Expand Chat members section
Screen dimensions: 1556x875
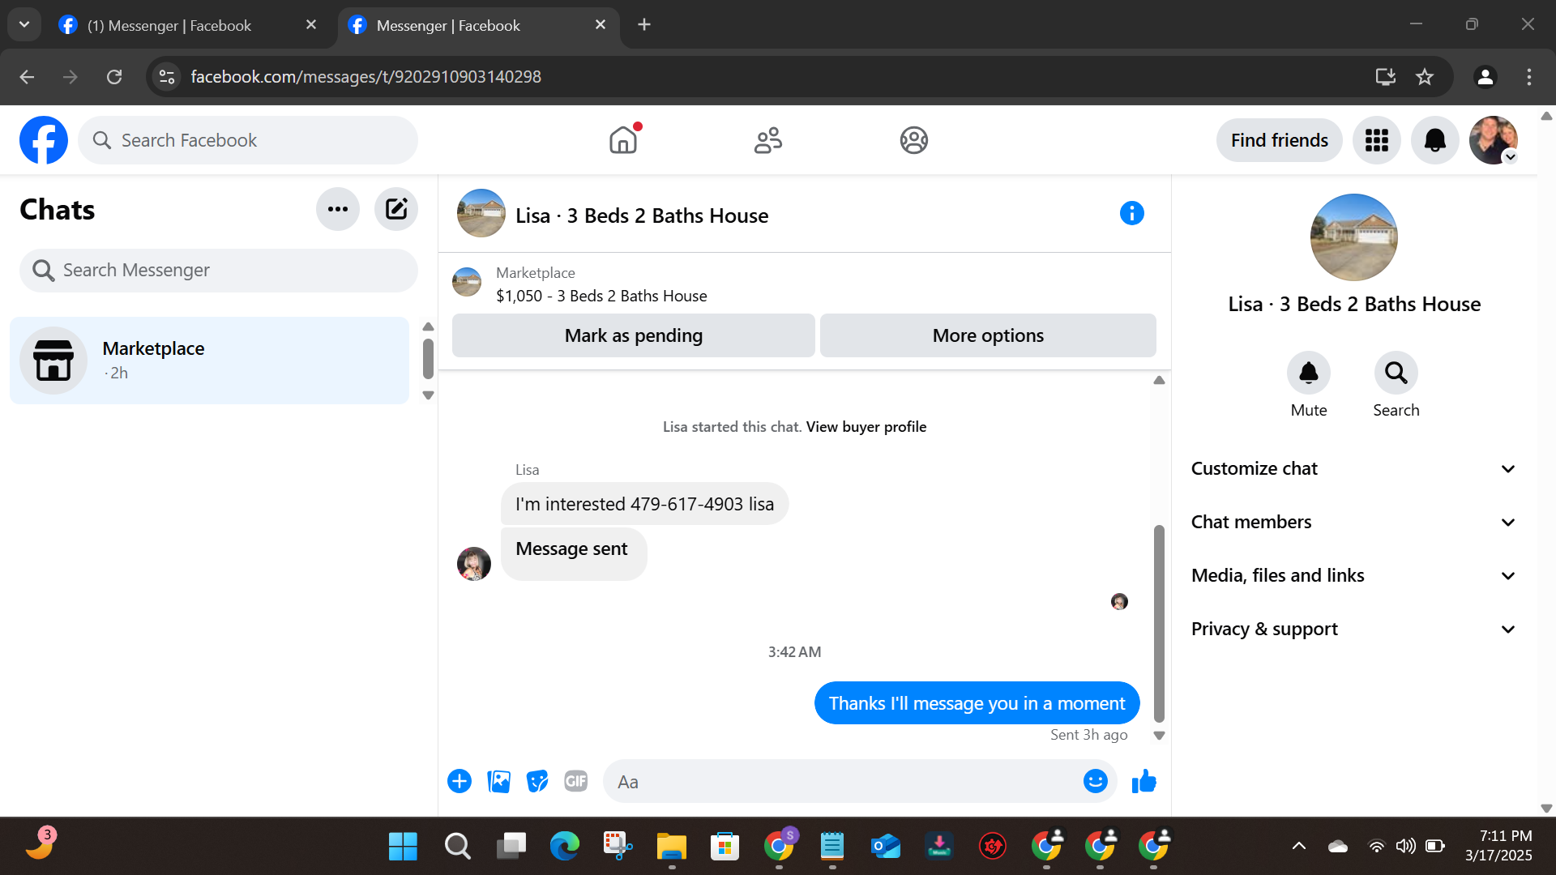click(x=1353, y=522)
